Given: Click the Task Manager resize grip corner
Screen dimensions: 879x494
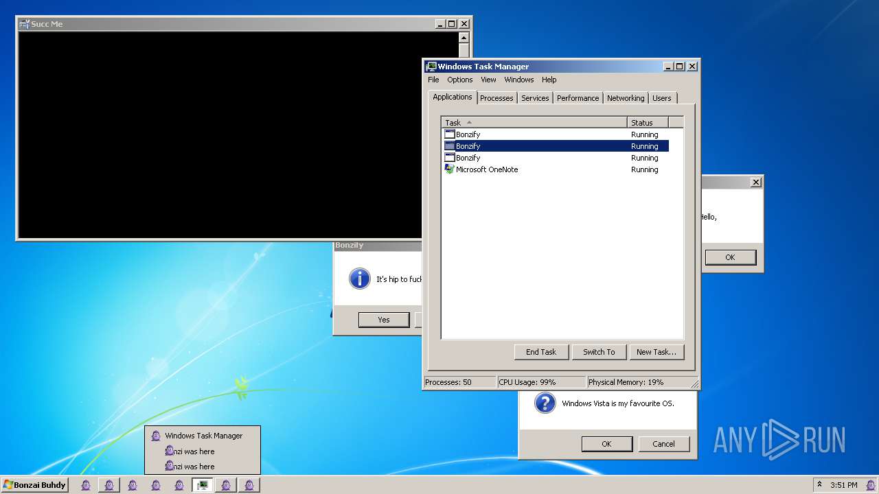Looking at the screenshot, I should click(694, 384).
